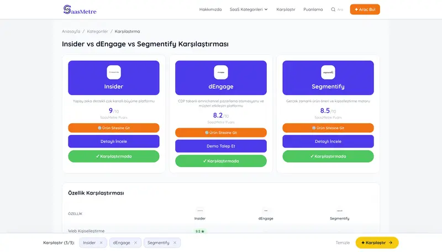Screen dimensions: 442x252
Task: Click the yellow Karşılaştır button
Action: tap(377, 243)
